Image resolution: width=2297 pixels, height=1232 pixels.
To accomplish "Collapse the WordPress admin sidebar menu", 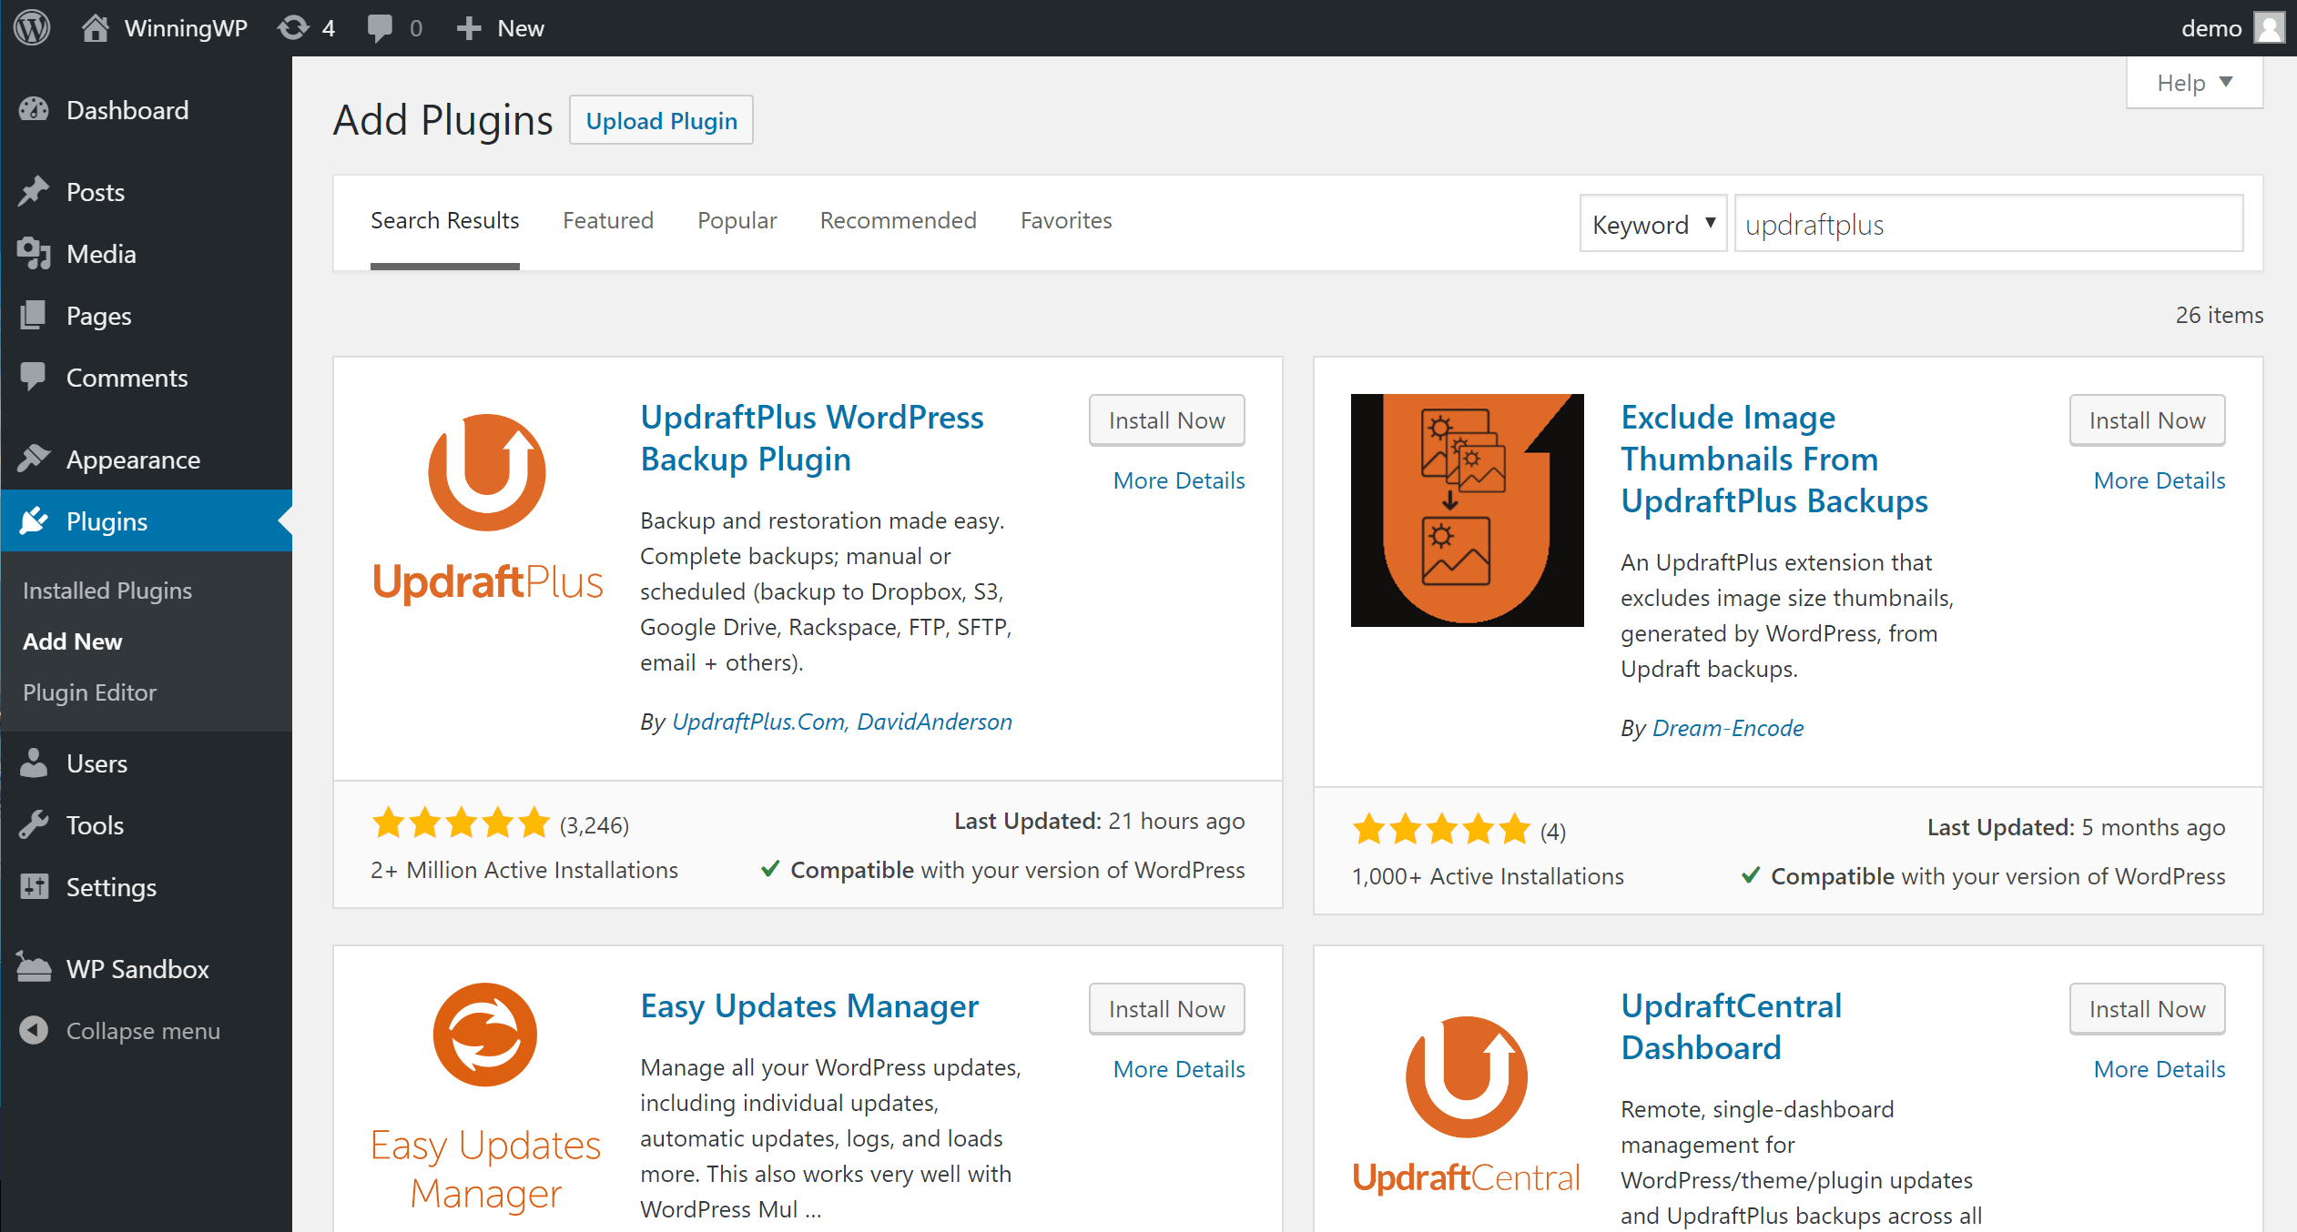I will (121, 1030).
